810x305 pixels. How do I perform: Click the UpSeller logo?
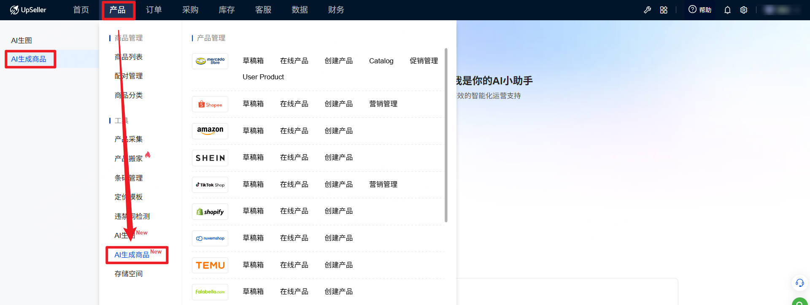pos(28,10)
